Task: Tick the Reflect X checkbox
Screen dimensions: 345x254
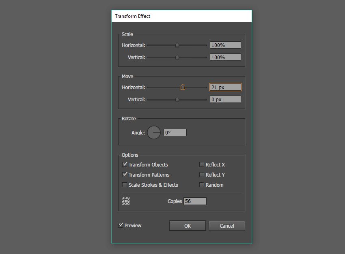Action: (x=202, y=164)
